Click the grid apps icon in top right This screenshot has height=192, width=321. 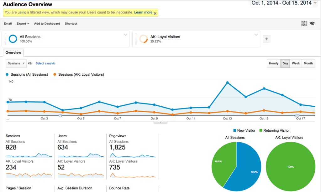[304, 23]
